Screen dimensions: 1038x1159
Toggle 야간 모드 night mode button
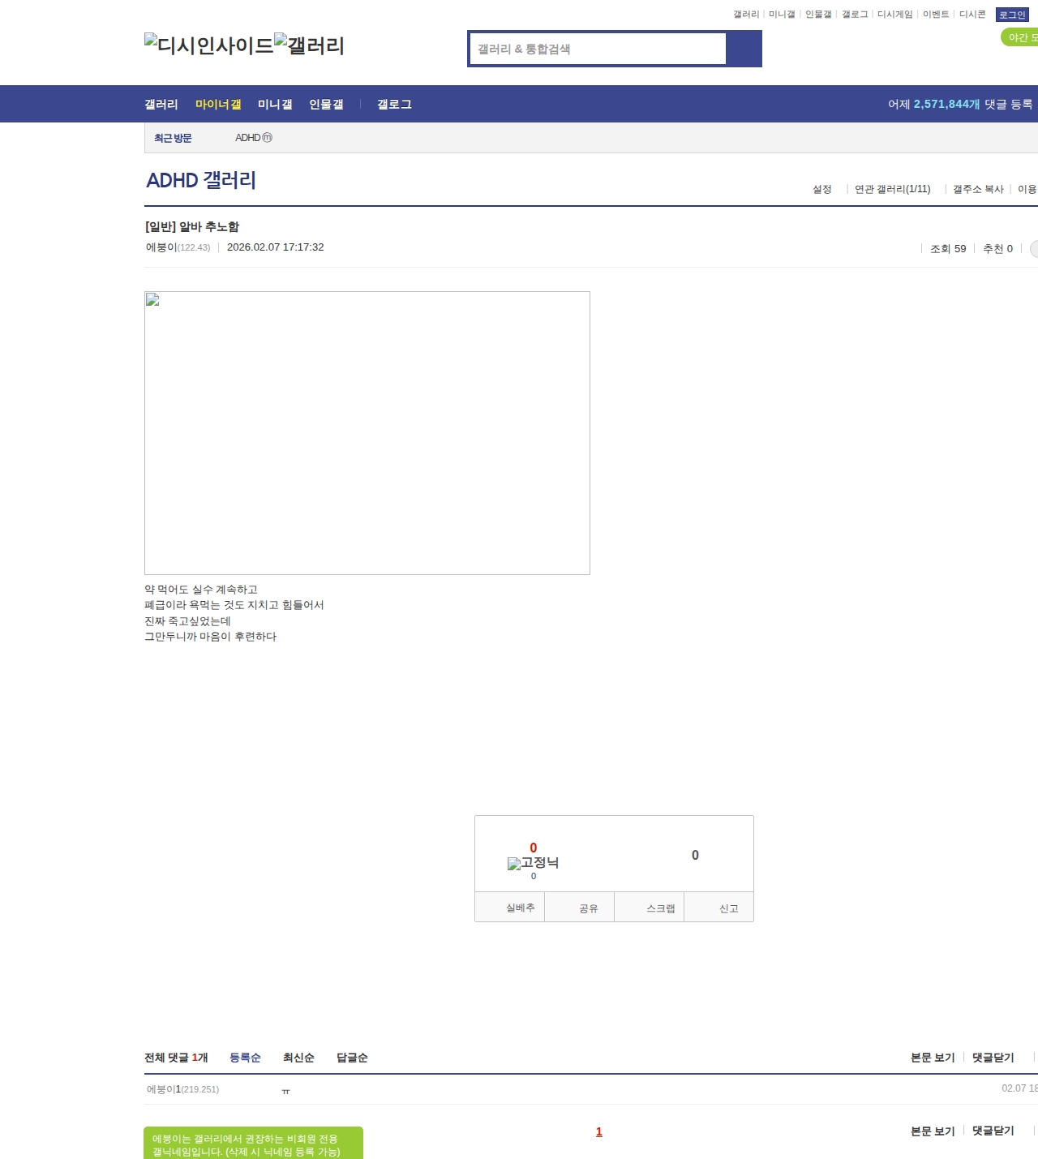[1021, 37]
